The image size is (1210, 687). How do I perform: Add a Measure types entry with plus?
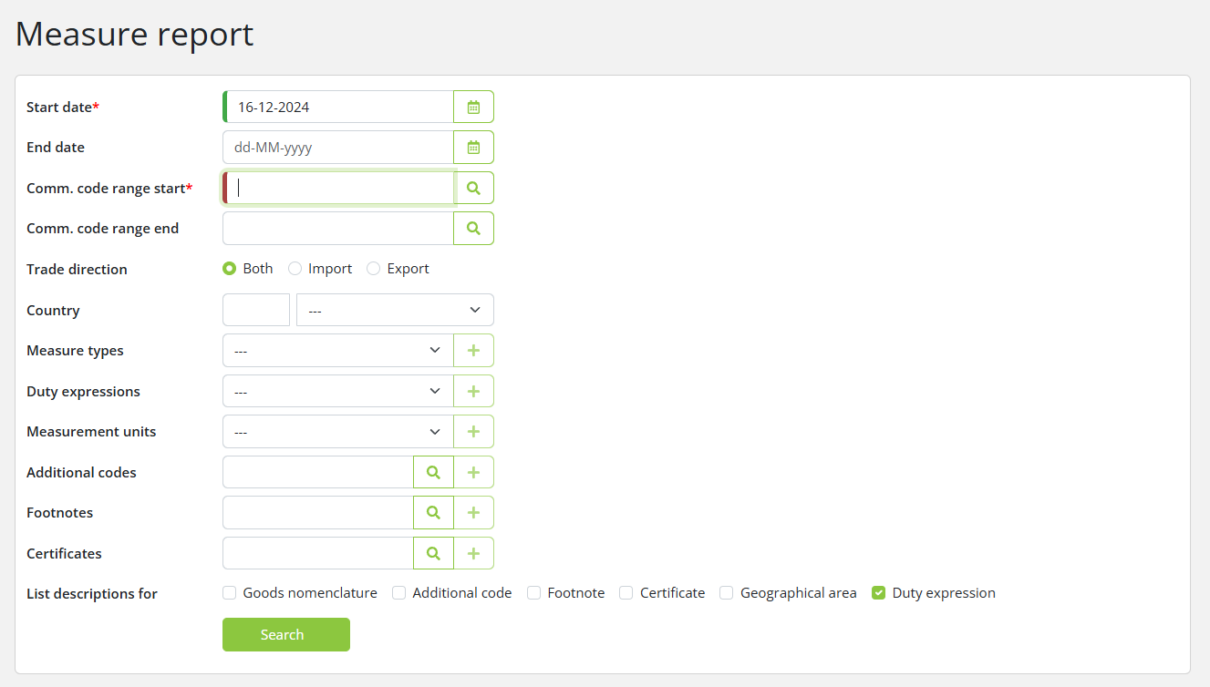click(x=473, y=351)
